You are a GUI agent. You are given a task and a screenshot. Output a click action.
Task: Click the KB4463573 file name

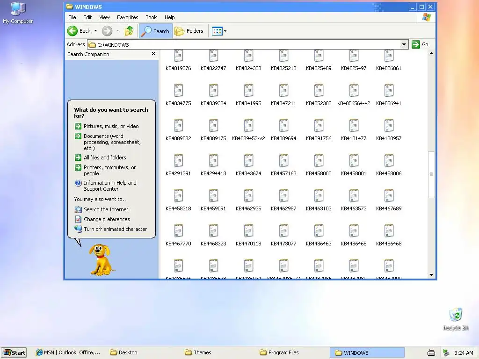[354, 208]
